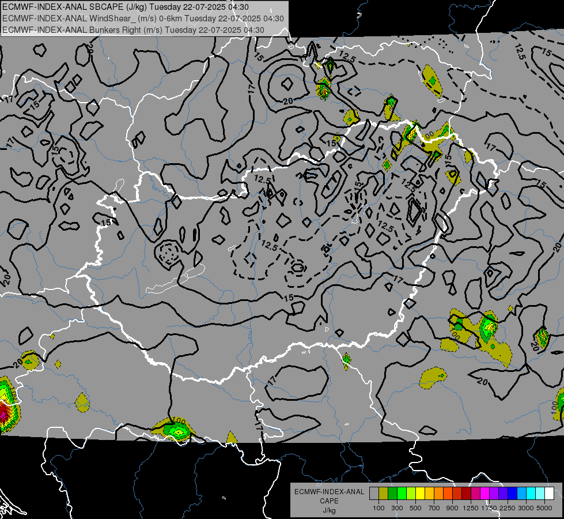Click the CAPE label in the legend

[x=329, y=501]
